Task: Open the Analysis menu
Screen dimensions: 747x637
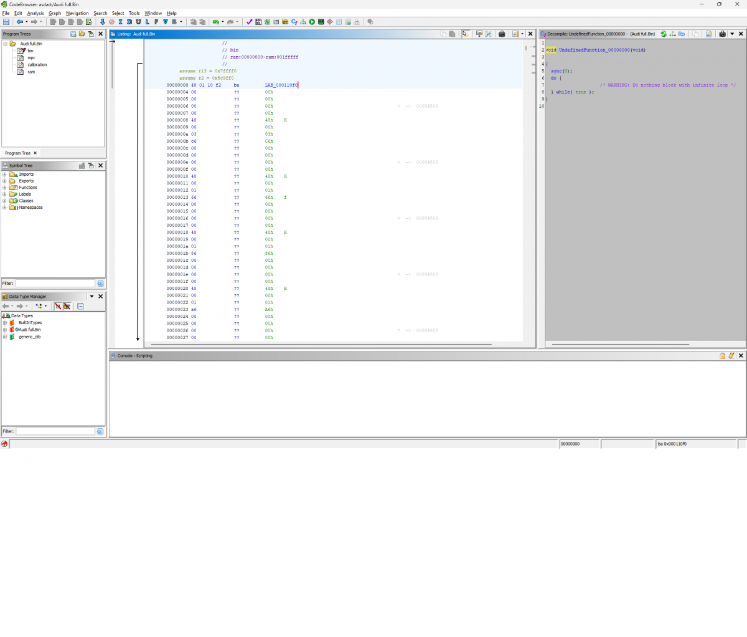Action: (35, 13)
